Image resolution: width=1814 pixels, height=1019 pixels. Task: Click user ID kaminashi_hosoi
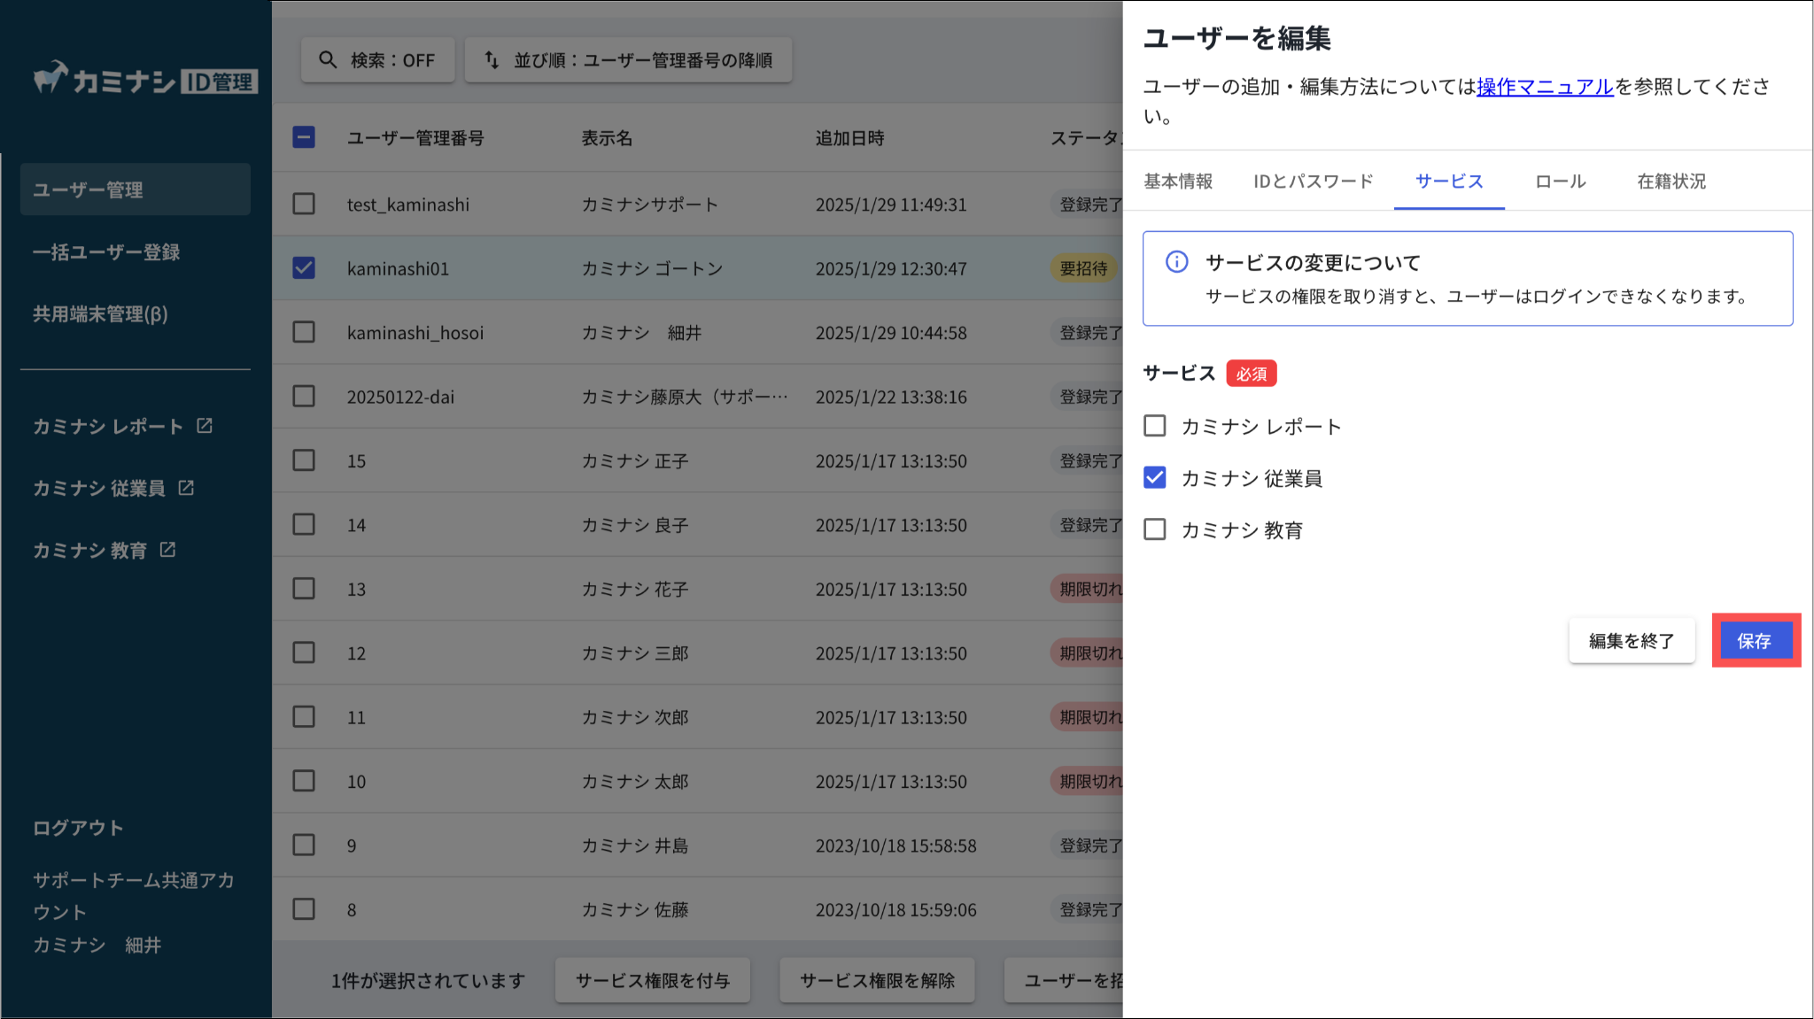point(415,333)
